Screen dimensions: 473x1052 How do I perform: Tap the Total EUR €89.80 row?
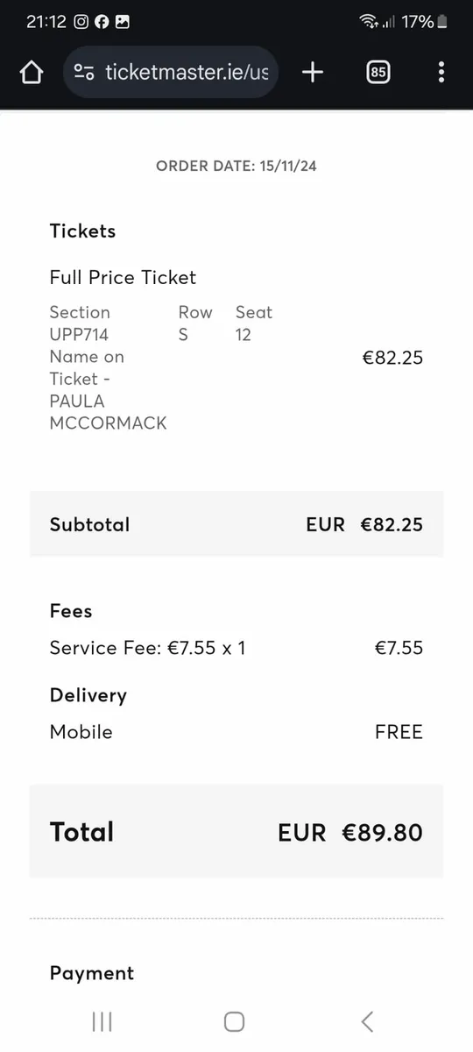tap(236, 831)
